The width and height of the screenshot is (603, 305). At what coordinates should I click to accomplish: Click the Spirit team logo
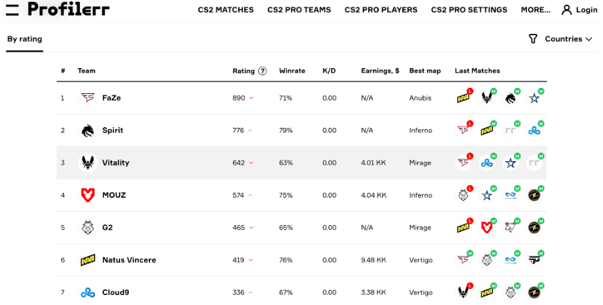click(x=87, y=131)
